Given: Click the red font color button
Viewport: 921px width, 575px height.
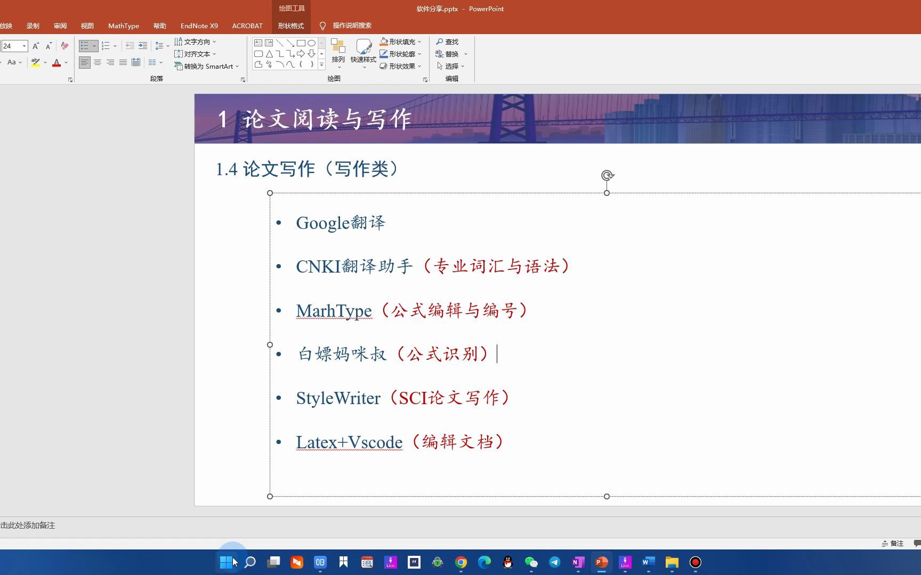Looking at the screenshot, I should tap(56, 62).
